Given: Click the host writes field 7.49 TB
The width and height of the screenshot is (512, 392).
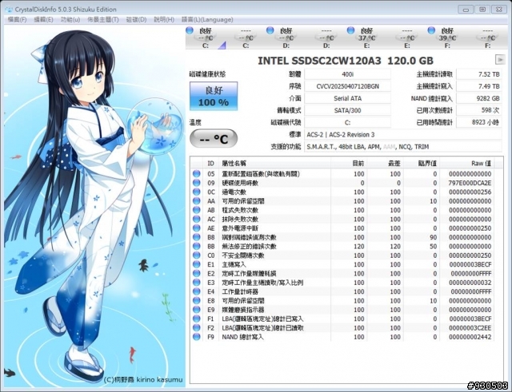Looking at the screenshot, I should [x=479, y=86].
